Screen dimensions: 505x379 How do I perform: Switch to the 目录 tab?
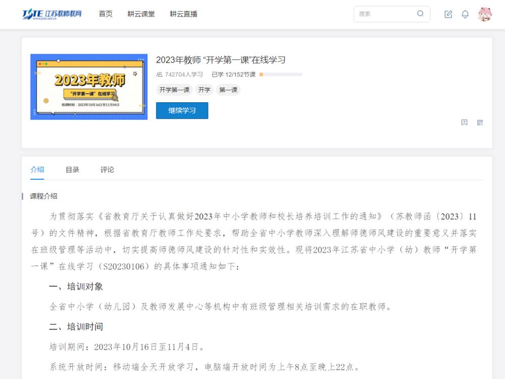click(72, 170)
